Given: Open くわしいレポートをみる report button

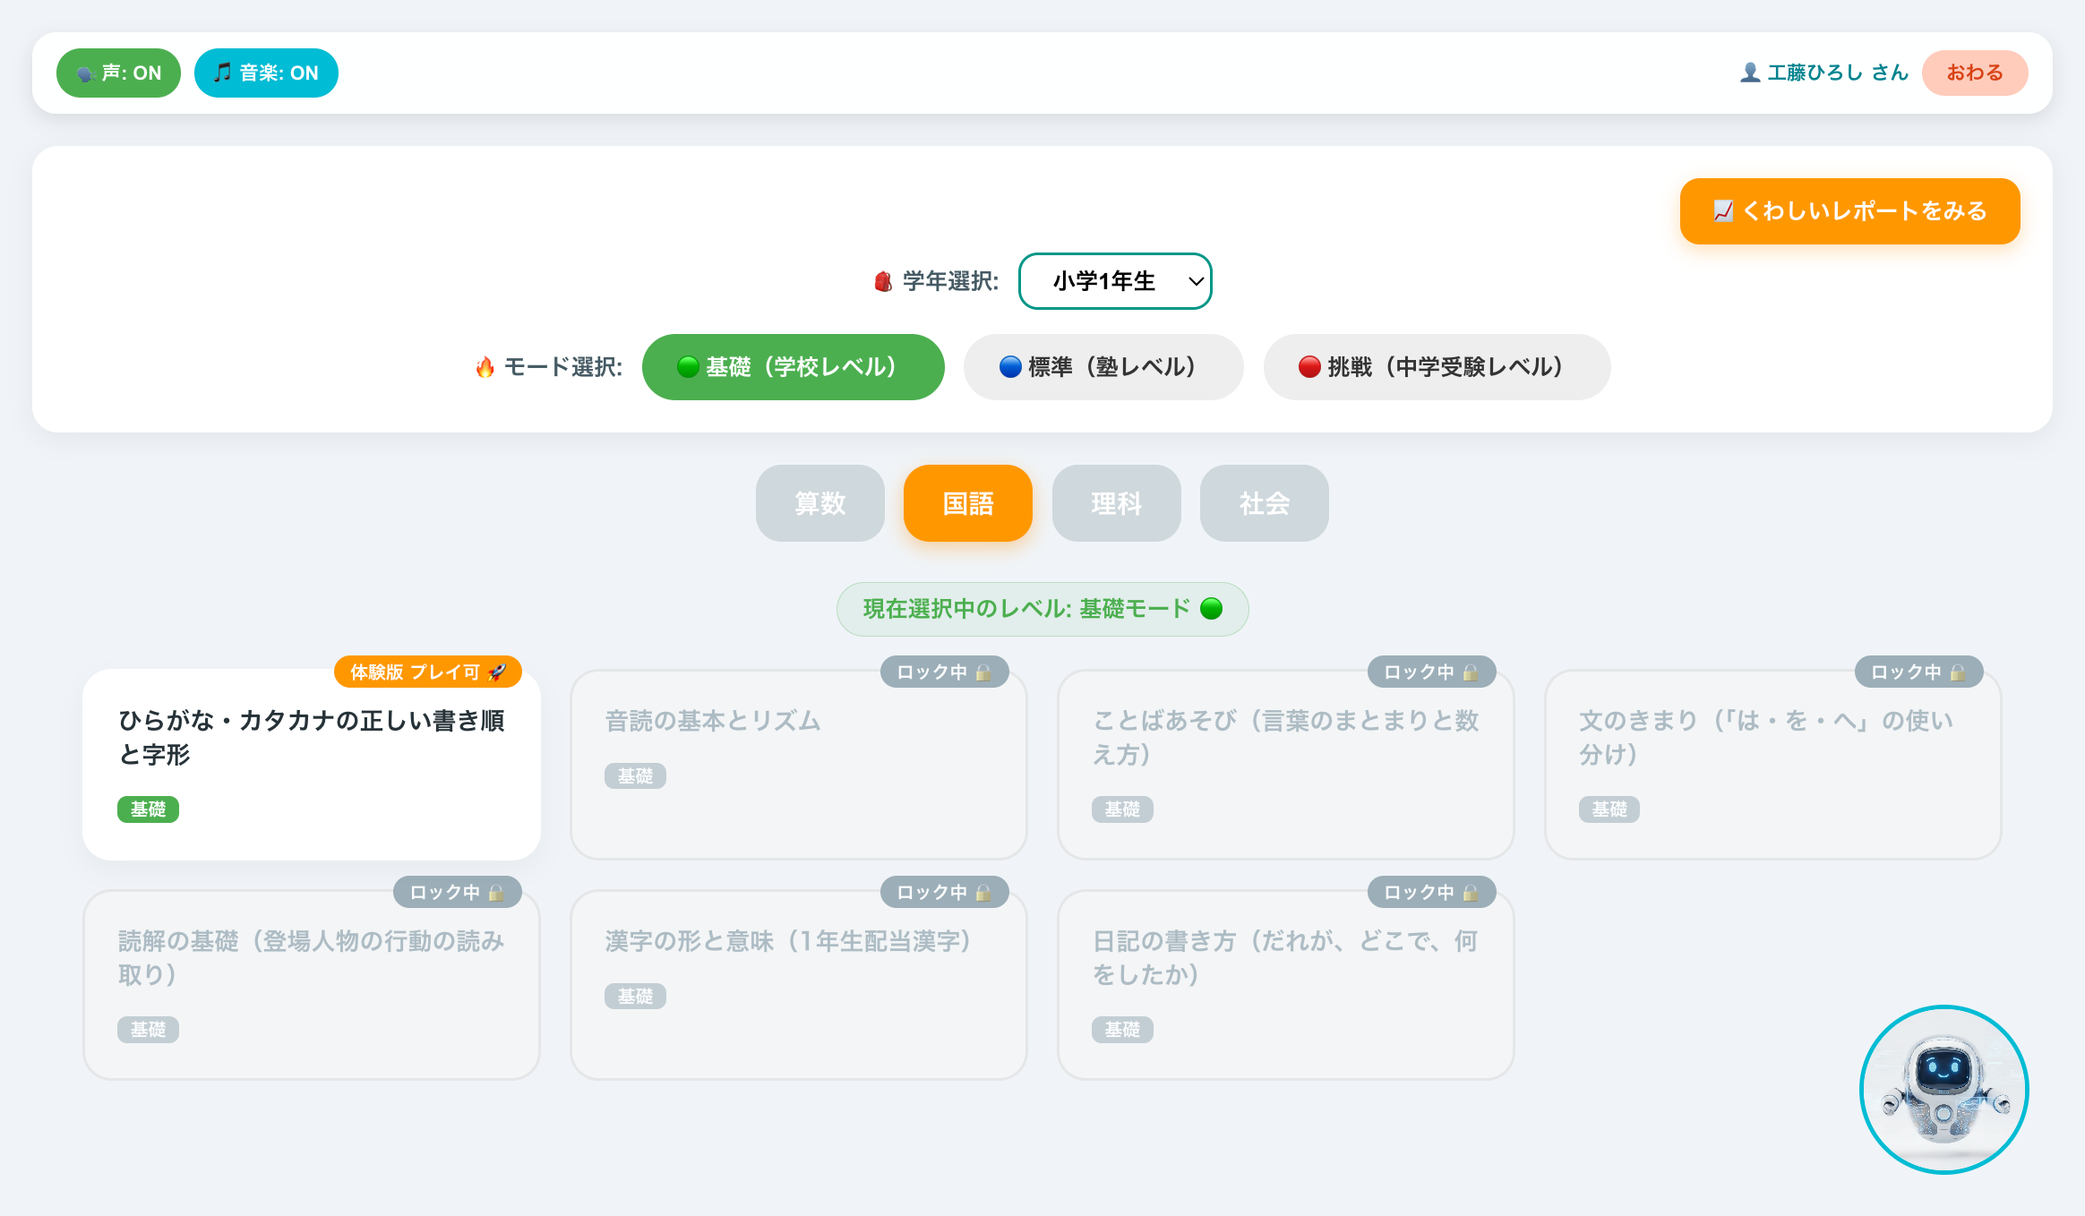Looking at the screenshot, I should pos(1850,211).
